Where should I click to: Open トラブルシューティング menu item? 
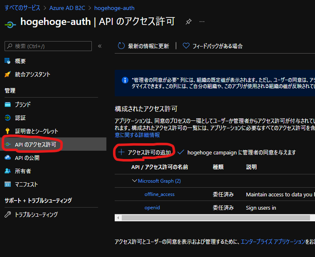tap(36, 215)
